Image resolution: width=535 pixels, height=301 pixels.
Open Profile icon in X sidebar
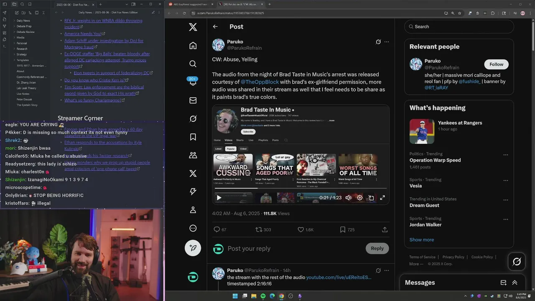193,210
